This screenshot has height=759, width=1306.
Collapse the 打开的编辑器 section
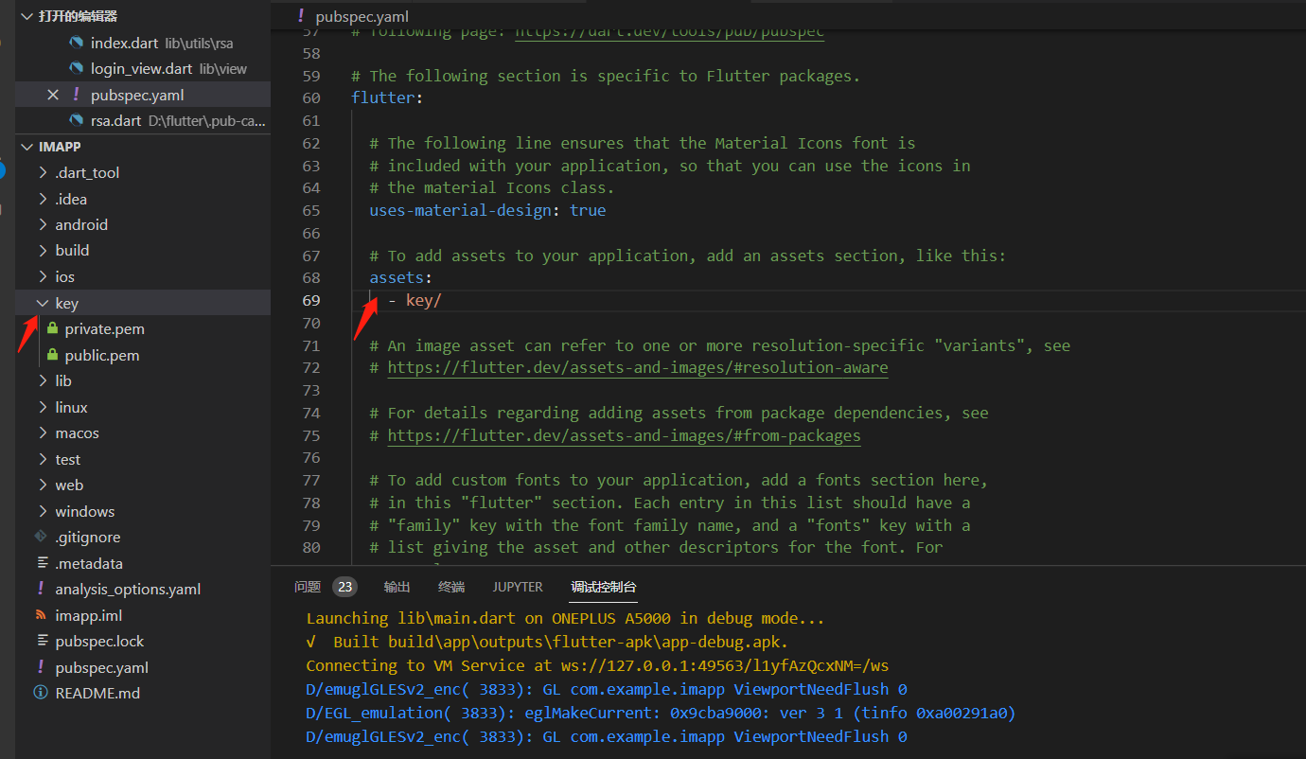click(25, 15)
